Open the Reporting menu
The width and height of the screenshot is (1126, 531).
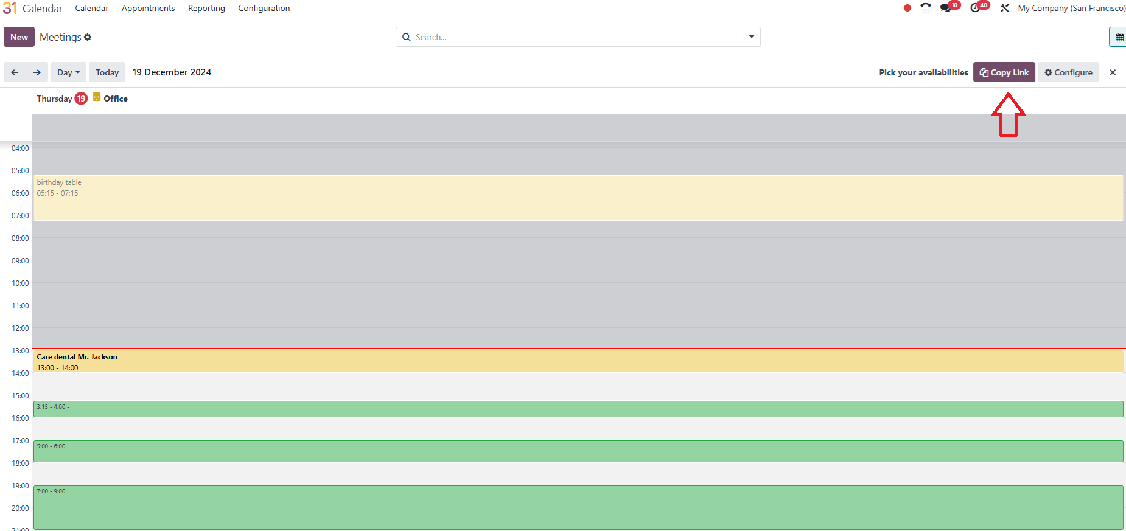click(x=206, y=8)
